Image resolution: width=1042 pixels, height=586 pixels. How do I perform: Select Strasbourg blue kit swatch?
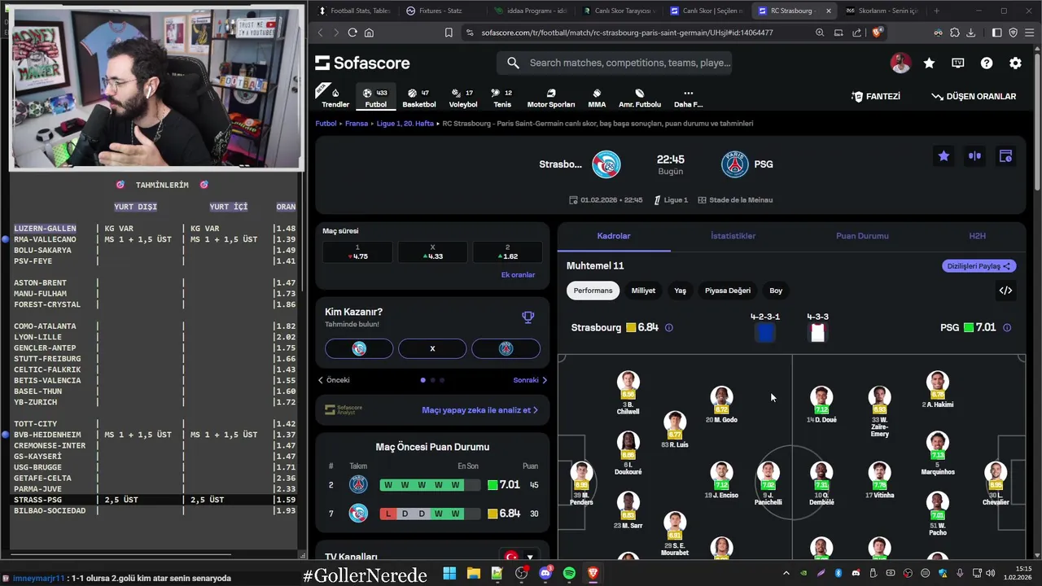(764, 333)
